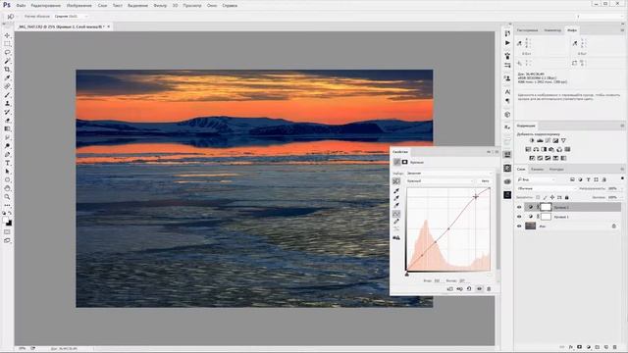628x353 pixels.
Task: Open the Layers panel flyout menu
Action: pyautogui.click(x=622, y=169)
